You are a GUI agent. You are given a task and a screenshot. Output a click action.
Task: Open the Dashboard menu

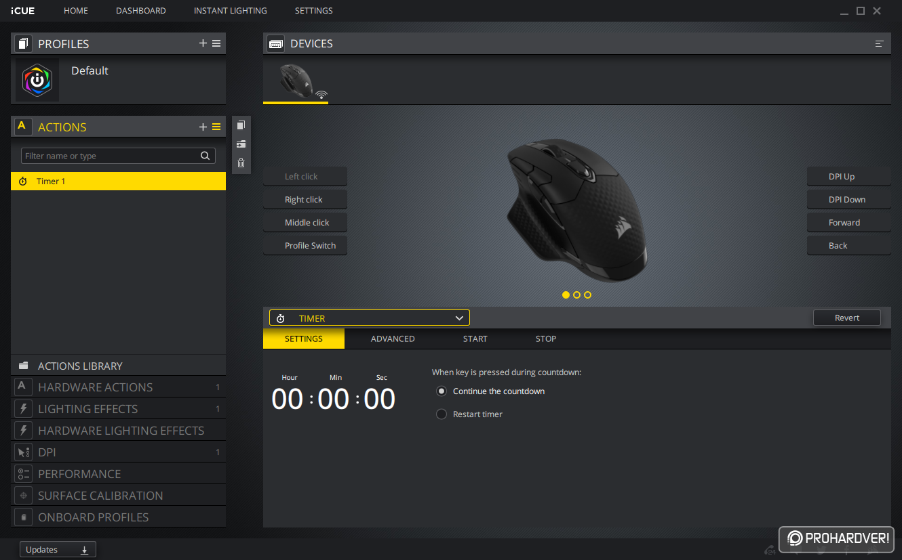pos(141,11)
